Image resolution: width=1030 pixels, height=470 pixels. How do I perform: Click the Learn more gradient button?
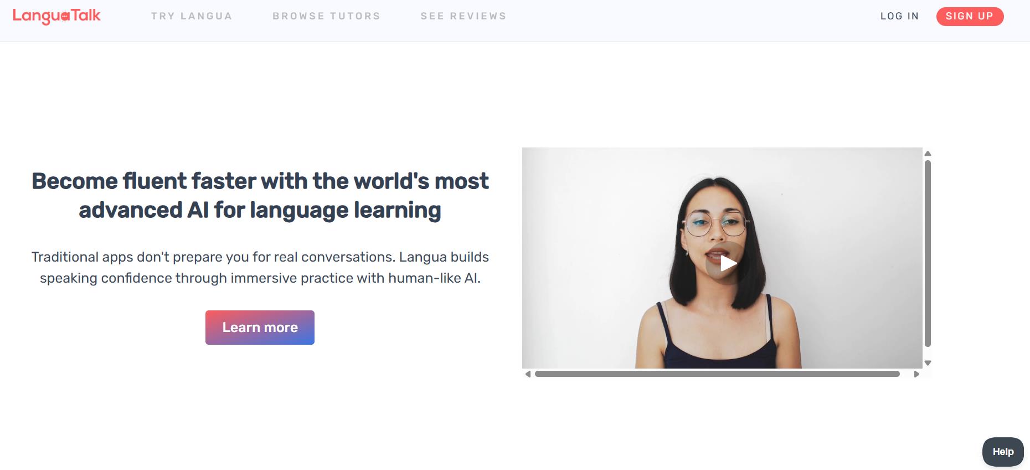pos(260,328)
